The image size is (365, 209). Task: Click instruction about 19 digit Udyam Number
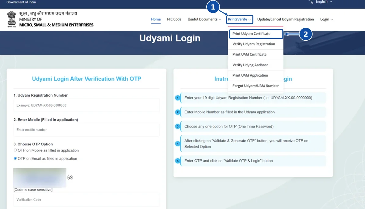(253, 98)
